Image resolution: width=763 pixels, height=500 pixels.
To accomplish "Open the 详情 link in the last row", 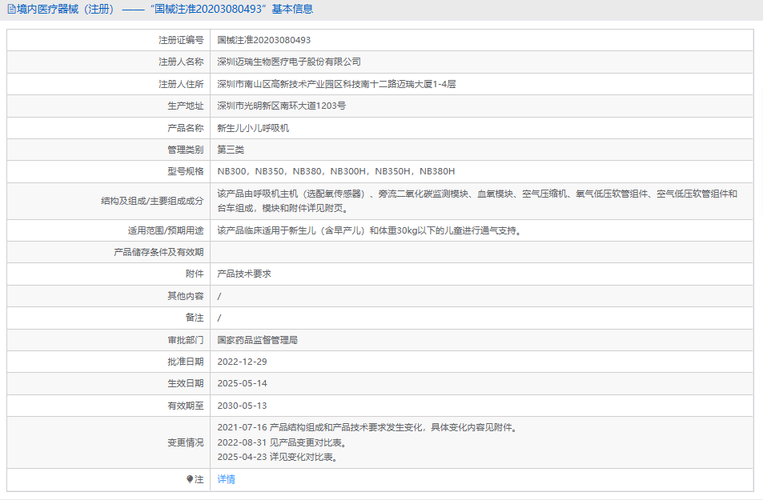I will 227,479.
